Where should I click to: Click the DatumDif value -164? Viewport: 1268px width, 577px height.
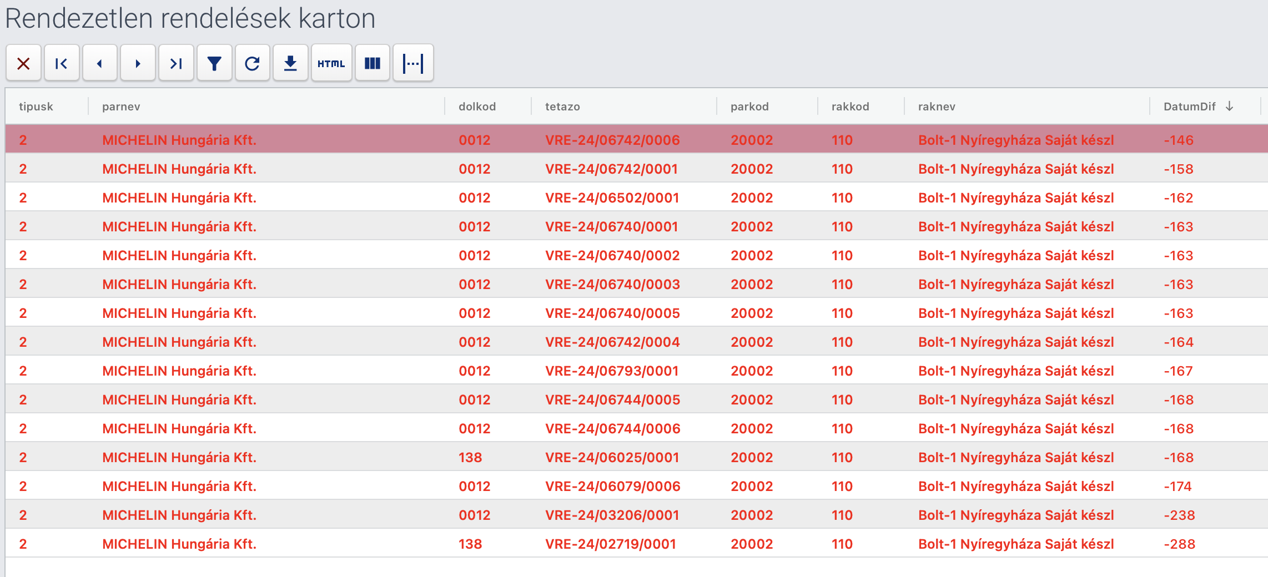(x=1179, y=342)
